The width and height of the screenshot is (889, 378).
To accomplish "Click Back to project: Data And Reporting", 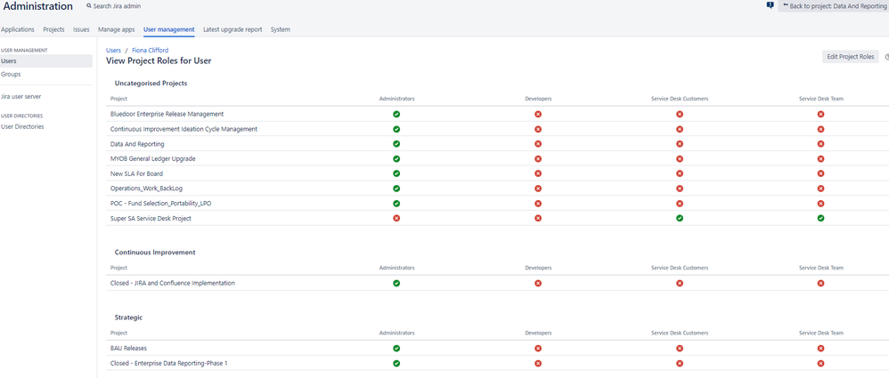I will pos(834,5).
